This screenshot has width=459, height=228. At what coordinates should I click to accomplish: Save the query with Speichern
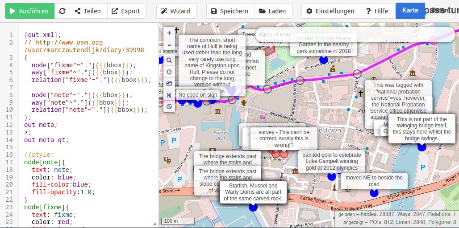pos(230,11)
